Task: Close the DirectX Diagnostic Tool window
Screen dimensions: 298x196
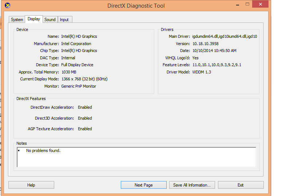Action: click(x=261, y=4)
